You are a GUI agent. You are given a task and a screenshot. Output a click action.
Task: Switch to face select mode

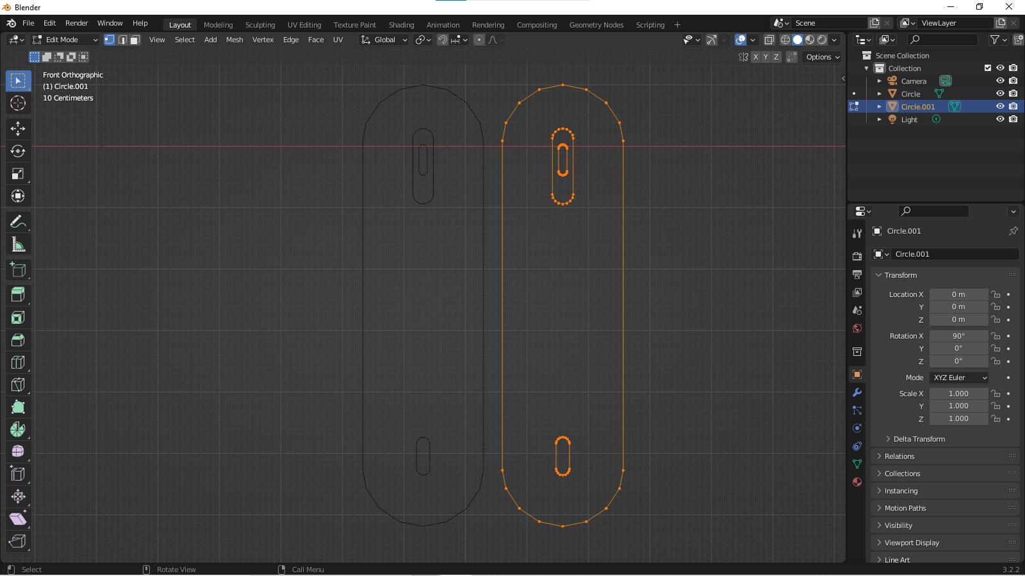pos(135,40)
